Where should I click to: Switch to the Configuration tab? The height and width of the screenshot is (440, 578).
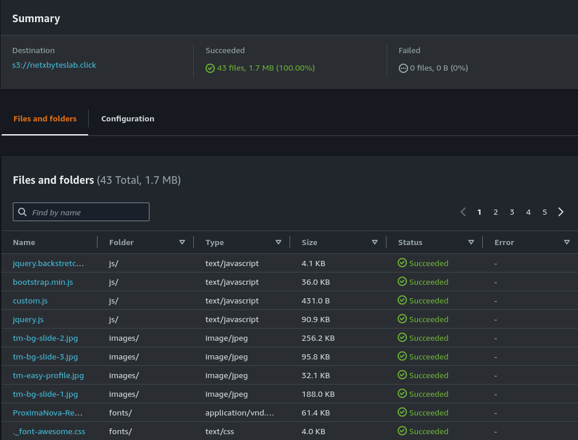(128, 118)
